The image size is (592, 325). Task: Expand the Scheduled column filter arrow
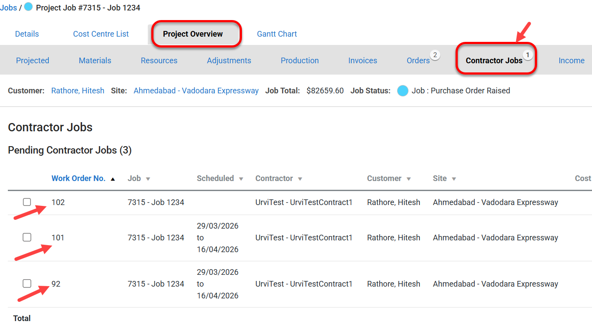click(241, 179)
